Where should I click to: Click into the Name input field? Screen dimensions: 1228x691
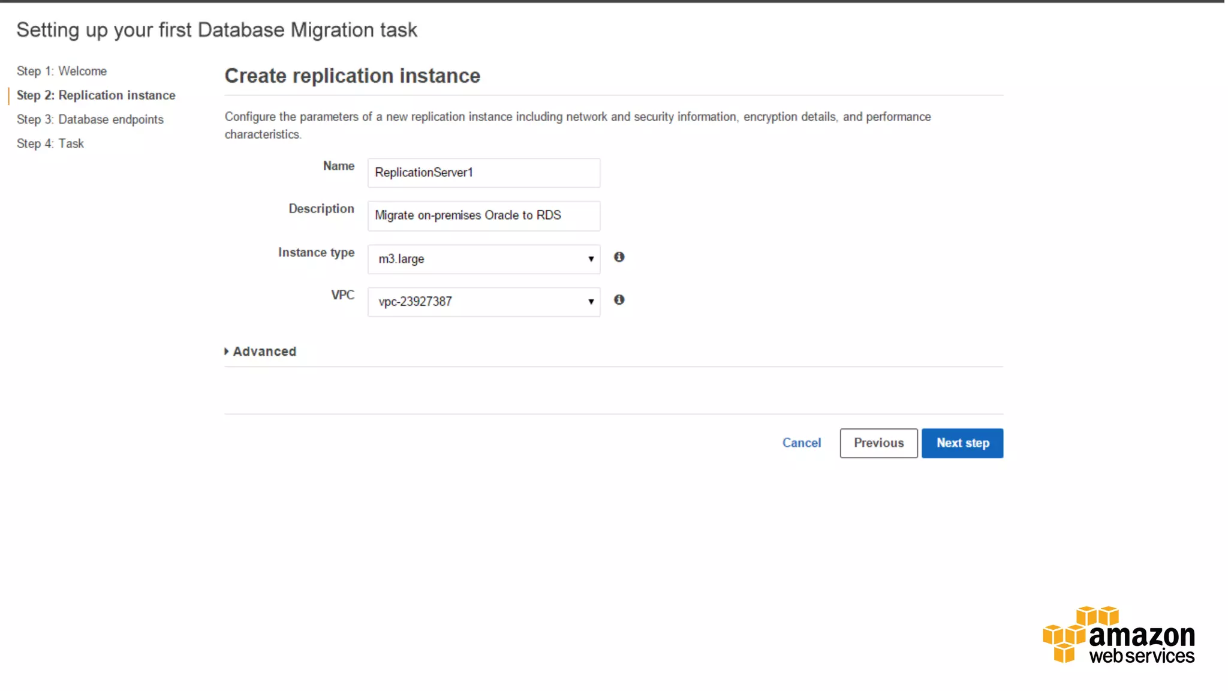click(483, 173)
